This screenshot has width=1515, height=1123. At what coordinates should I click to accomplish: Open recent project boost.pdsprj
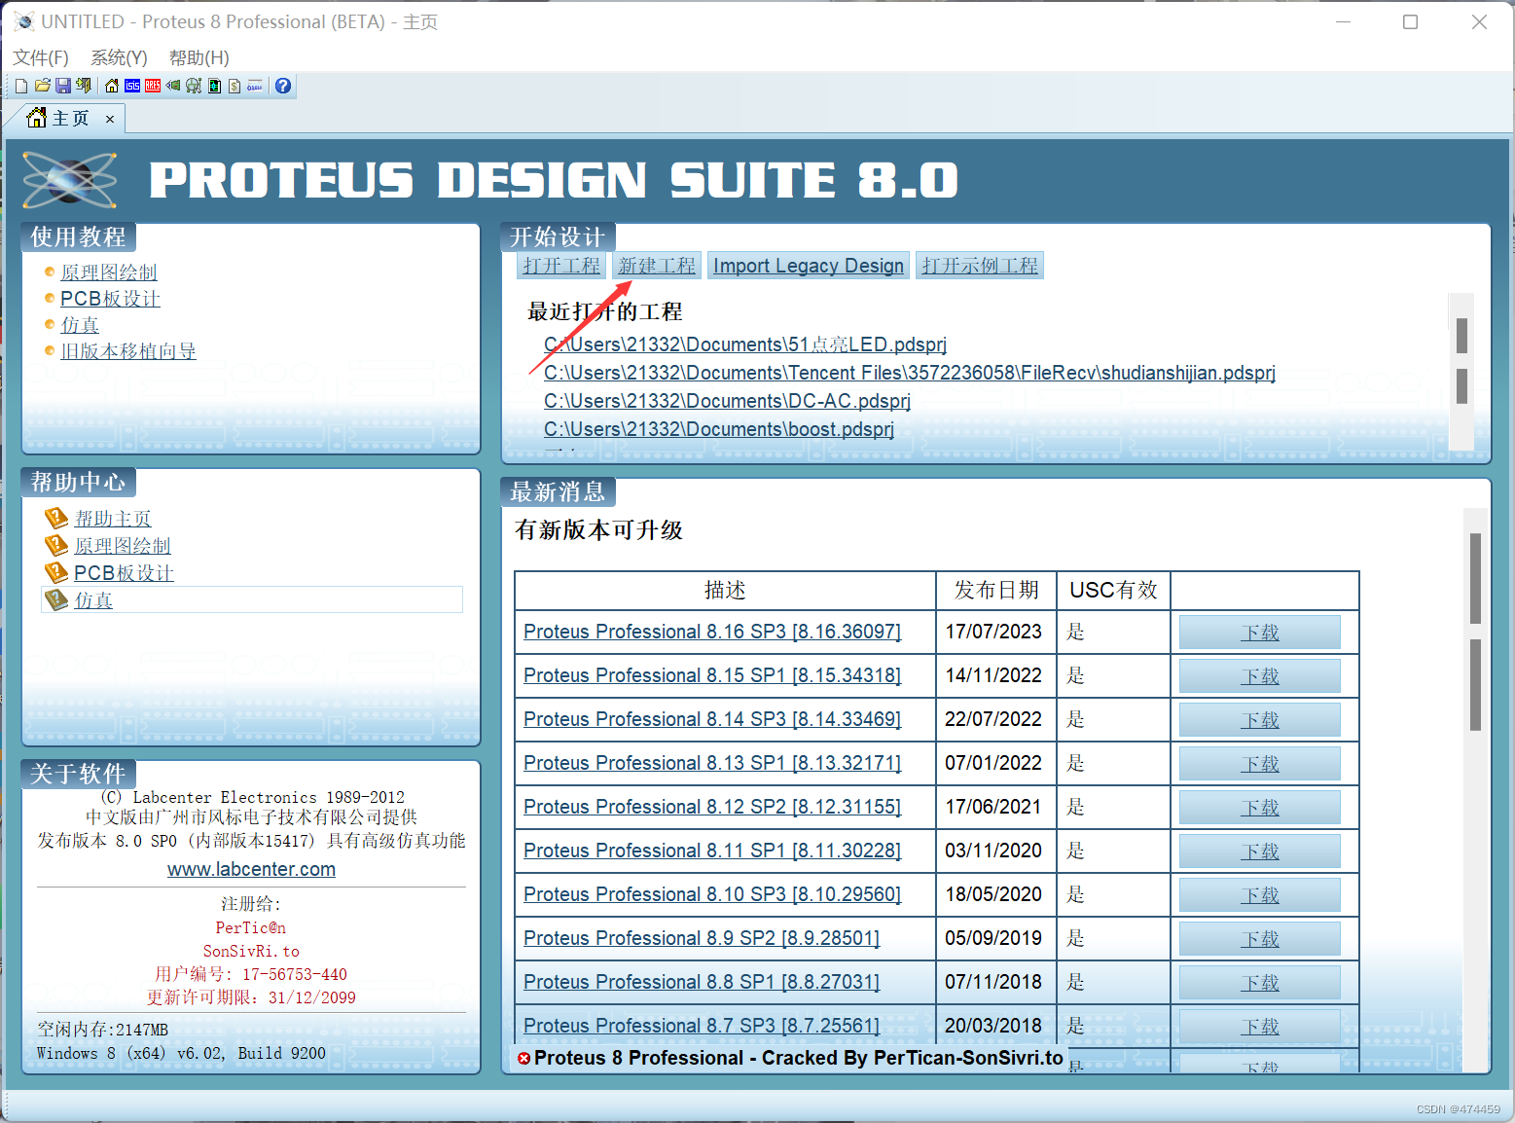click(x=719, y=429)
